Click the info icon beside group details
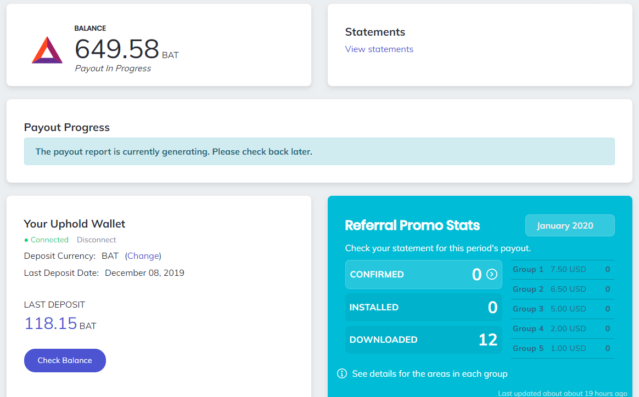The height and width of the screenshot is (397, 639). (342, 373)
